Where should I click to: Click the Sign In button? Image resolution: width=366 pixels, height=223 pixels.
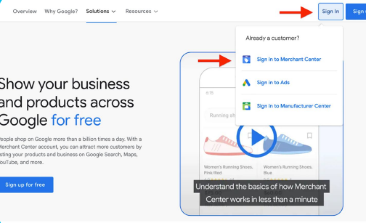(x=331, y=11)
